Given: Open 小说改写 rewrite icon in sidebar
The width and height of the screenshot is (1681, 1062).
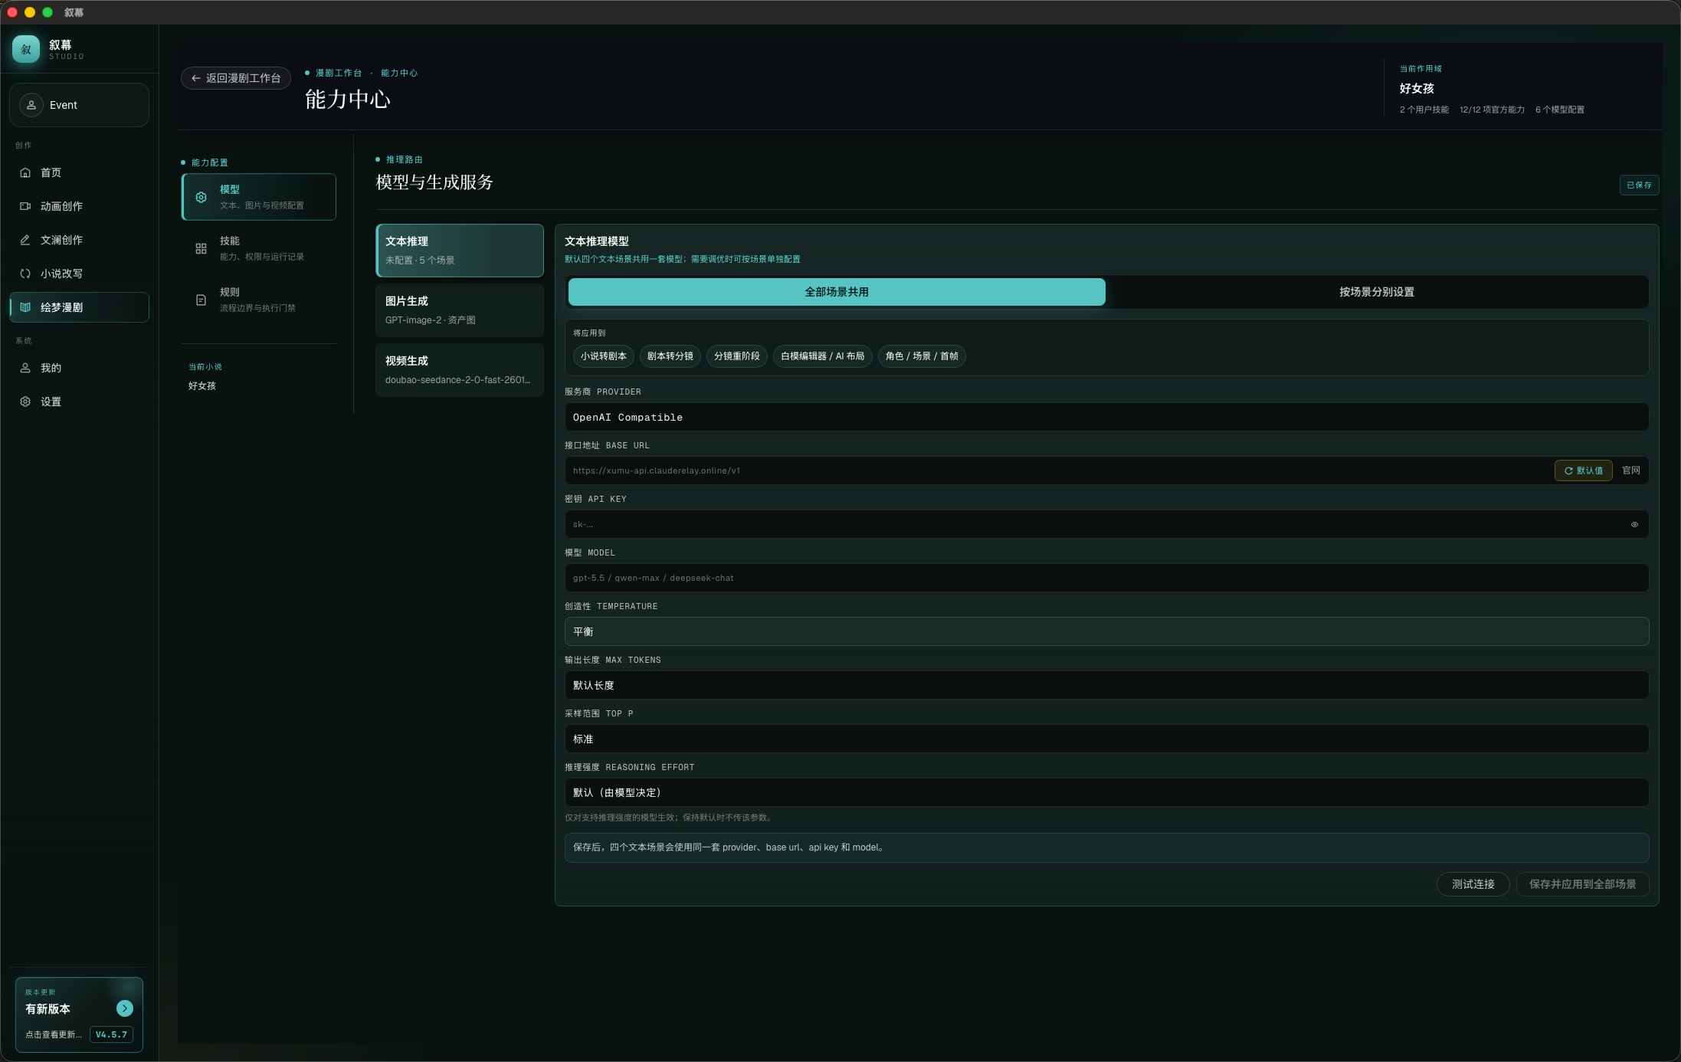Looking at the screenshot, I should point(25,274).
